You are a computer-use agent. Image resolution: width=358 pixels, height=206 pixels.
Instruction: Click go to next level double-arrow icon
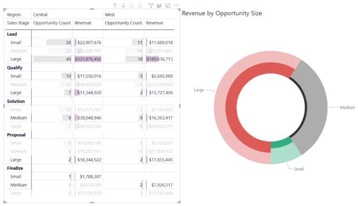[x=132, y=6]
